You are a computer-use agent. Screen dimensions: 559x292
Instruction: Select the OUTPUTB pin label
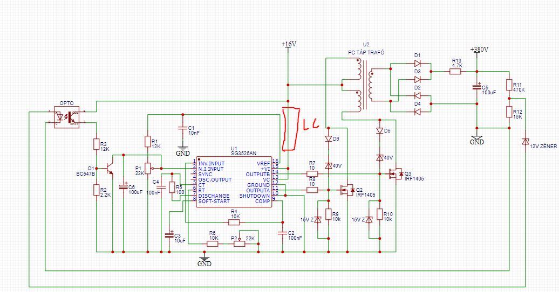click(258, 174)
